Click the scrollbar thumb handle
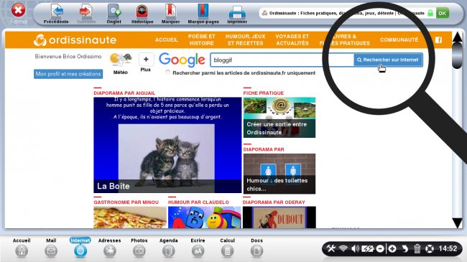 457,56
